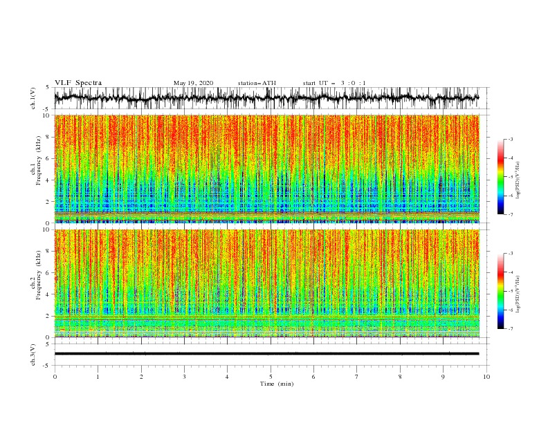This screenshot has width=548, height=423.
Task: Click the flat ch.3 voltage trace
Action: click(x=266, y=354)
